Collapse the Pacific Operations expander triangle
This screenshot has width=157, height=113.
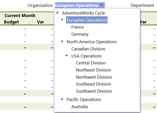(61, 99)
